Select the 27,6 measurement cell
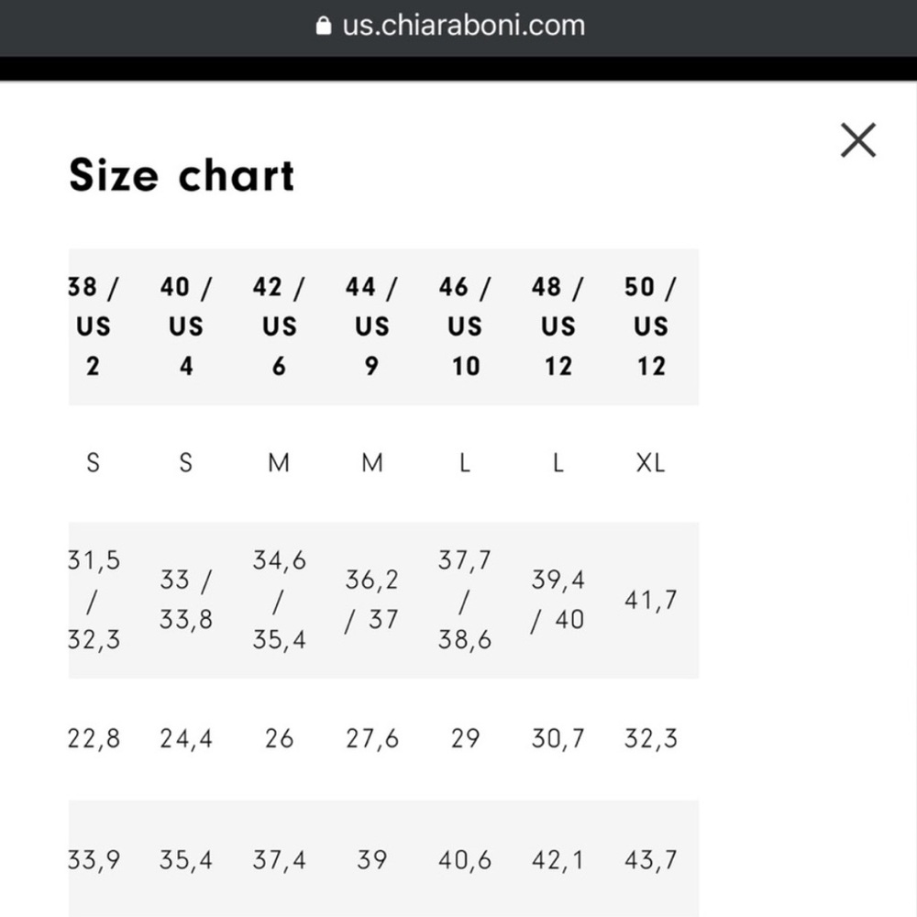 (372, 738)
